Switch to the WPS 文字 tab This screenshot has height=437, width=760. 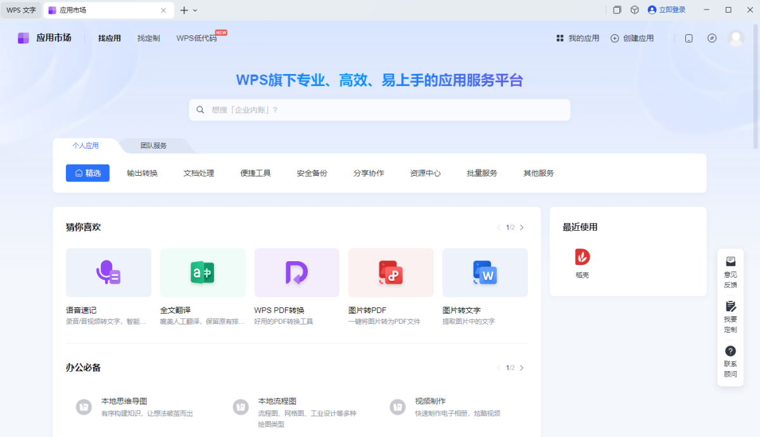click(x=21, y=10)
